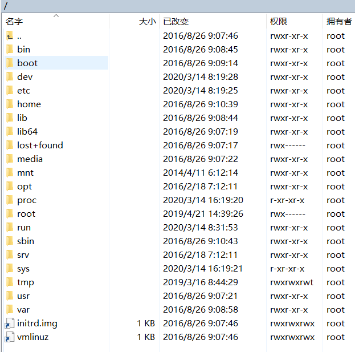Select the 'var' folder name
355x352 pixels.
tap(23, 310)
